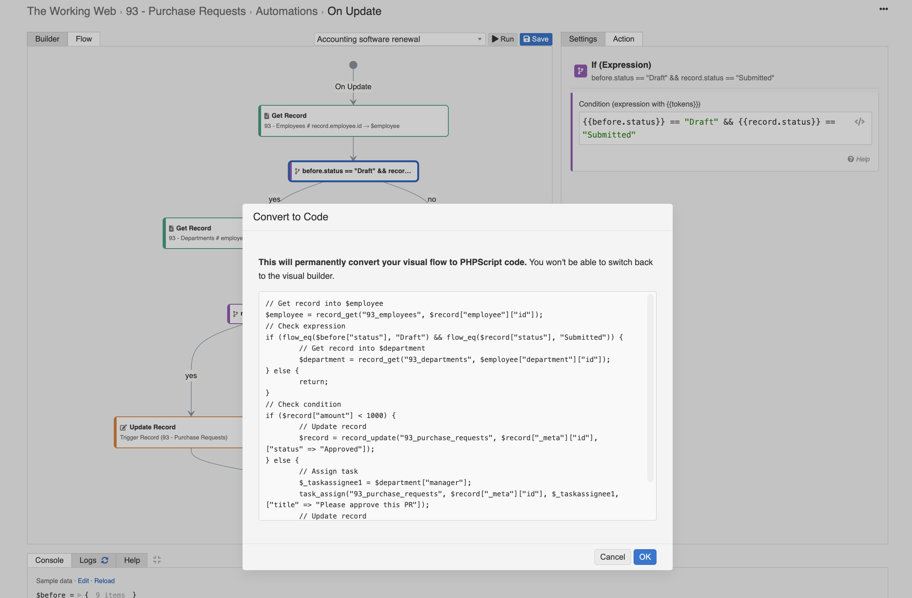Select the bottom Help tab
912x598 pixels.
click(x=132, y=560)
